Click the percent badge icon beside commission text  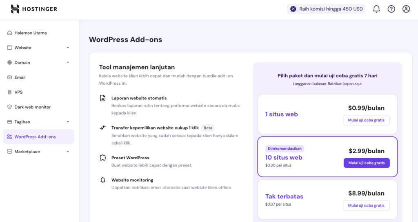pos(293,9)
